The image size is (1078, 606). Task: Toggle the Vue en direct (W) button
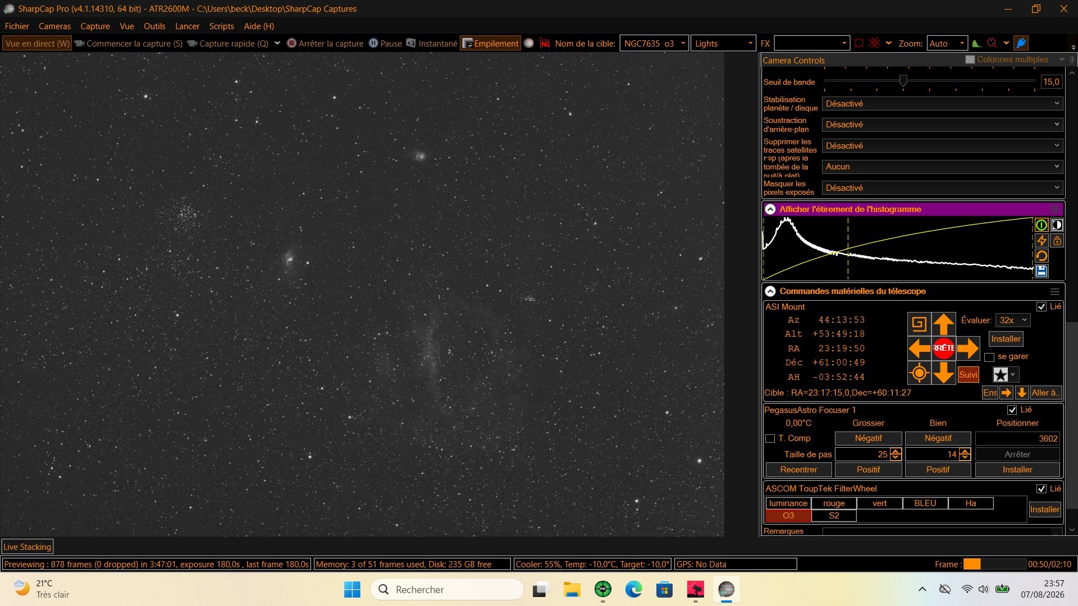click(x=37, y=43)
